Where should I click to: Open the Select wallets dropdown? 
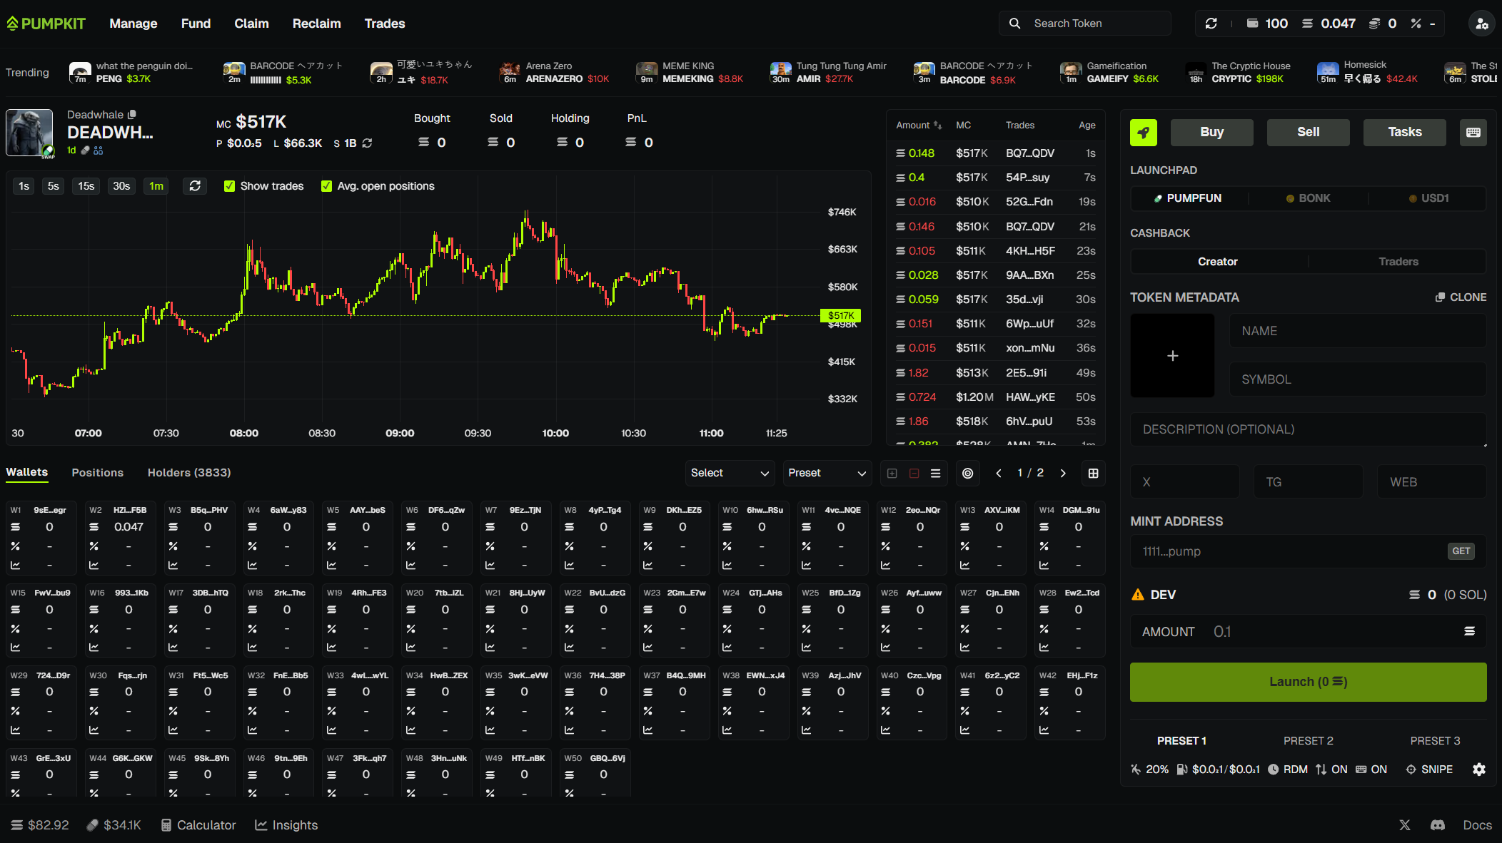click(x=729, y=474)
